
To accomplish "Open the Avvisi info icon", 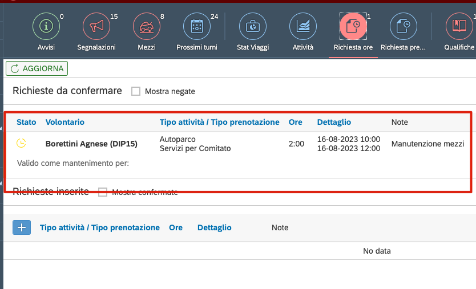I will pyautogui.click(x=46, y=26).
